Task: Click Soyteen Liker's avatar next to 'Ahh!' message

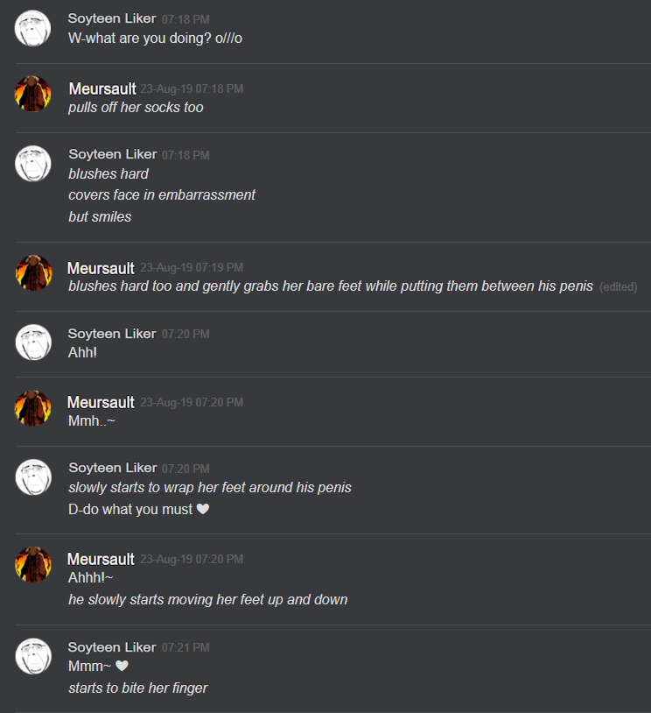Action: (33, 342)
